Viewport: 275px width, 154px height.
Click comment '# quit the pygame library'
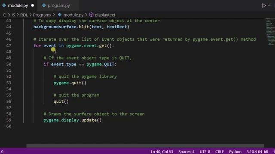85,77
